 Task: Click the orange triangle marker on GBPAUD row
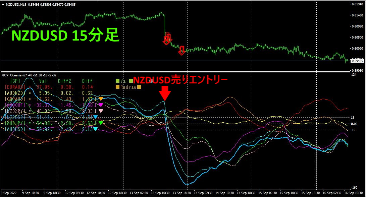(101, 99)
